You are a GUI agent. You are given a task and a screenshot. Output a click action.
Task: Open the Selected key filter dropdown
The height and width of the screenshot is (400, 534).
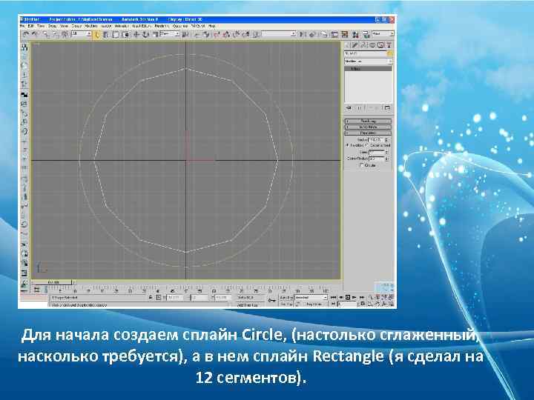point(311,297)
